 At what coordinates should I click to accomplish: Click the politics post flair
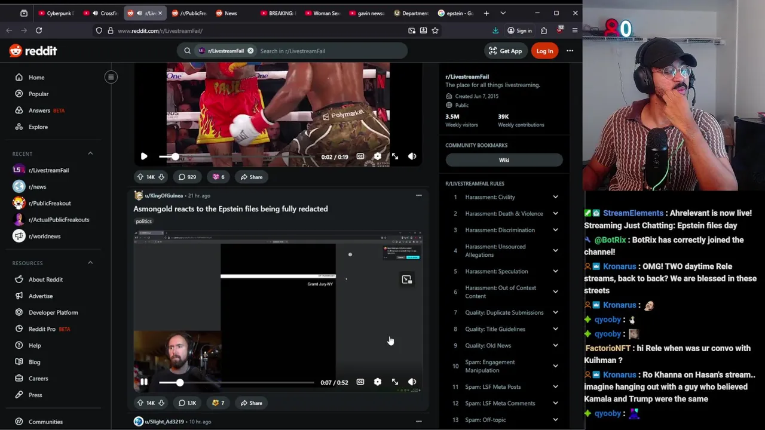coord(143,221)
